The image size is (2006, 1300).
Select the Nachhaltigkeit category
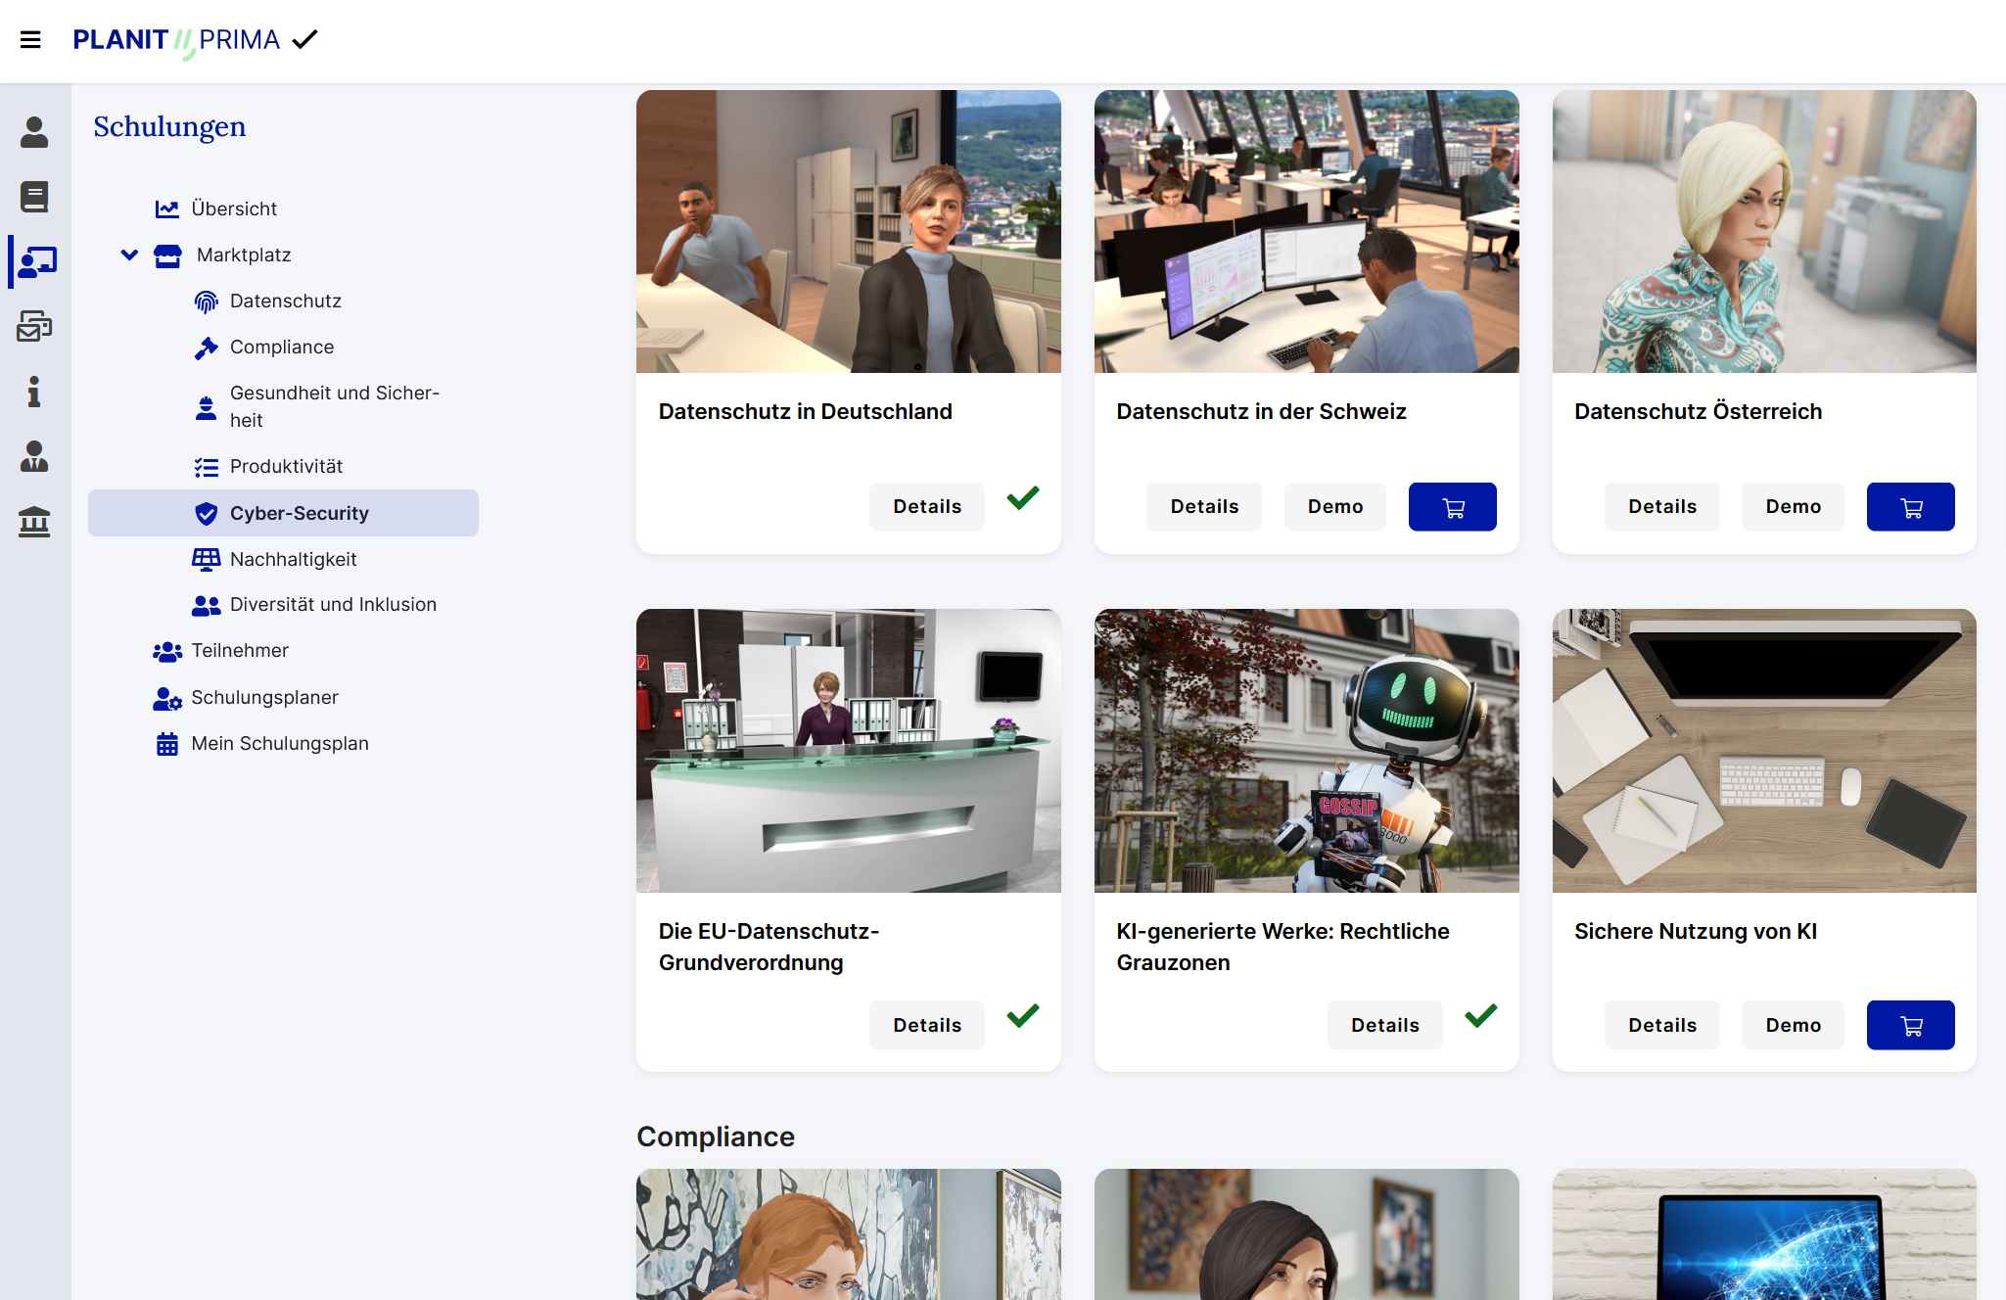pos(293,559)
